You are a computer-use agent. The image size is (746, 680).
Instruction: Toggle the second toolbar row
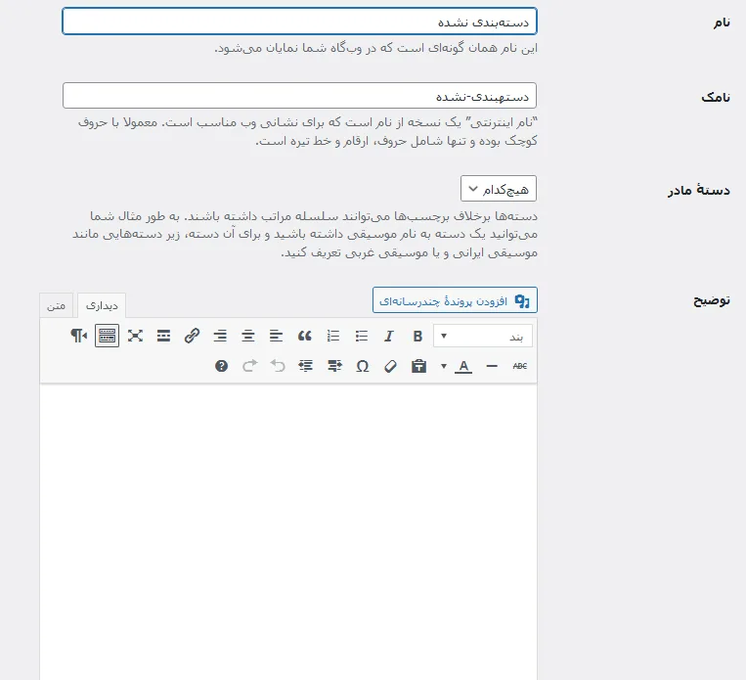click(107, 337)
